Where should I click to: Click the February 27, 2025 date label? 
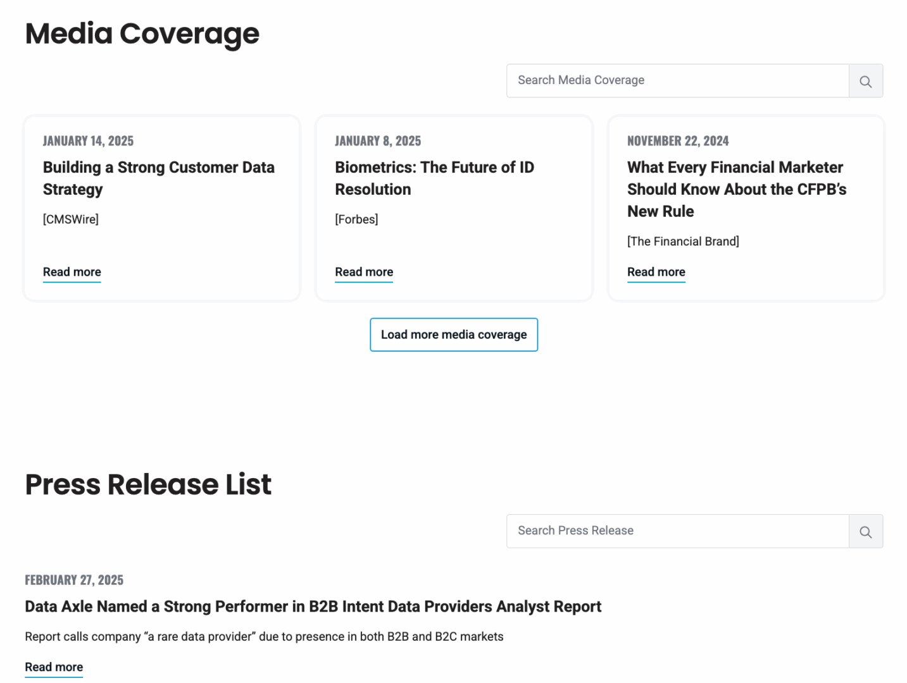pos(73,579)
